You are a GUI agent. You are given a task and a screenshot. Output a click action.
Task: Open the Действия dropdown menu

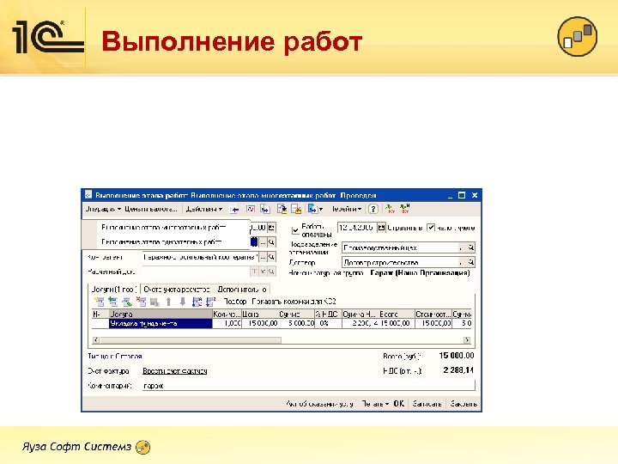pyautogui.click(x=204, y=209)
